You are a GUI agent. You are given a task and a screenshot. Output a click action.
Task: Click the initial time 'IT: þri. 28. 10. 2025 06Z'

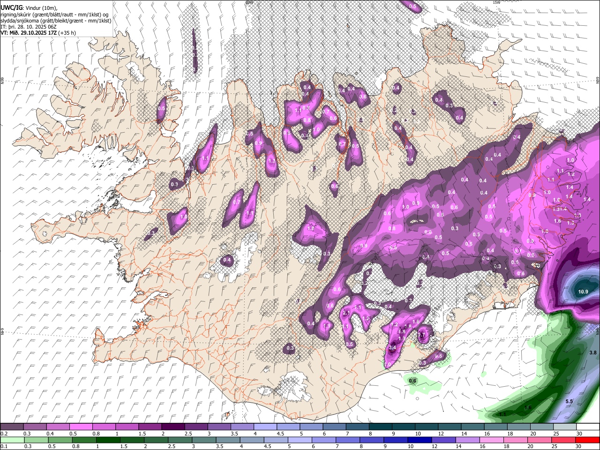28,27
